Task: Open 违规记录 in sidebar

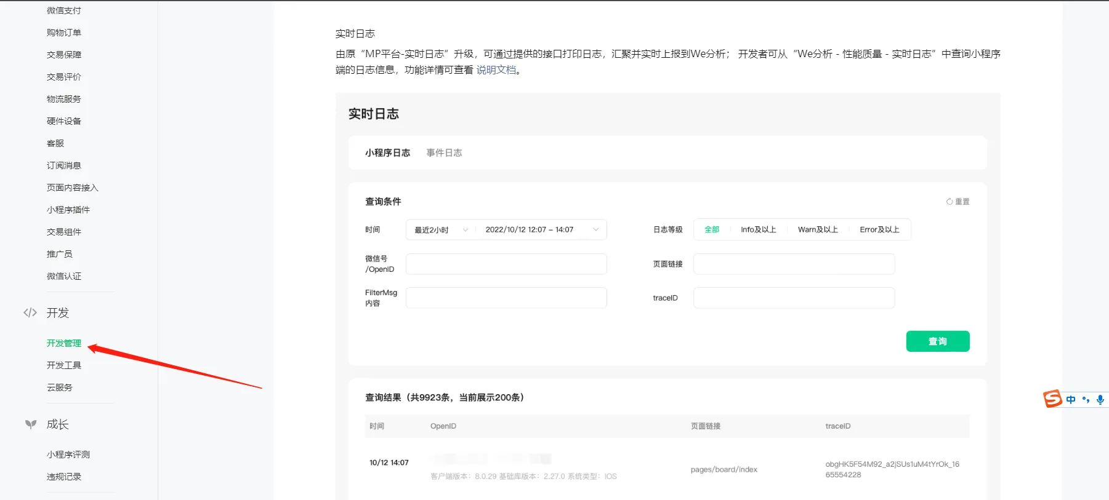Action: point(64,477)
